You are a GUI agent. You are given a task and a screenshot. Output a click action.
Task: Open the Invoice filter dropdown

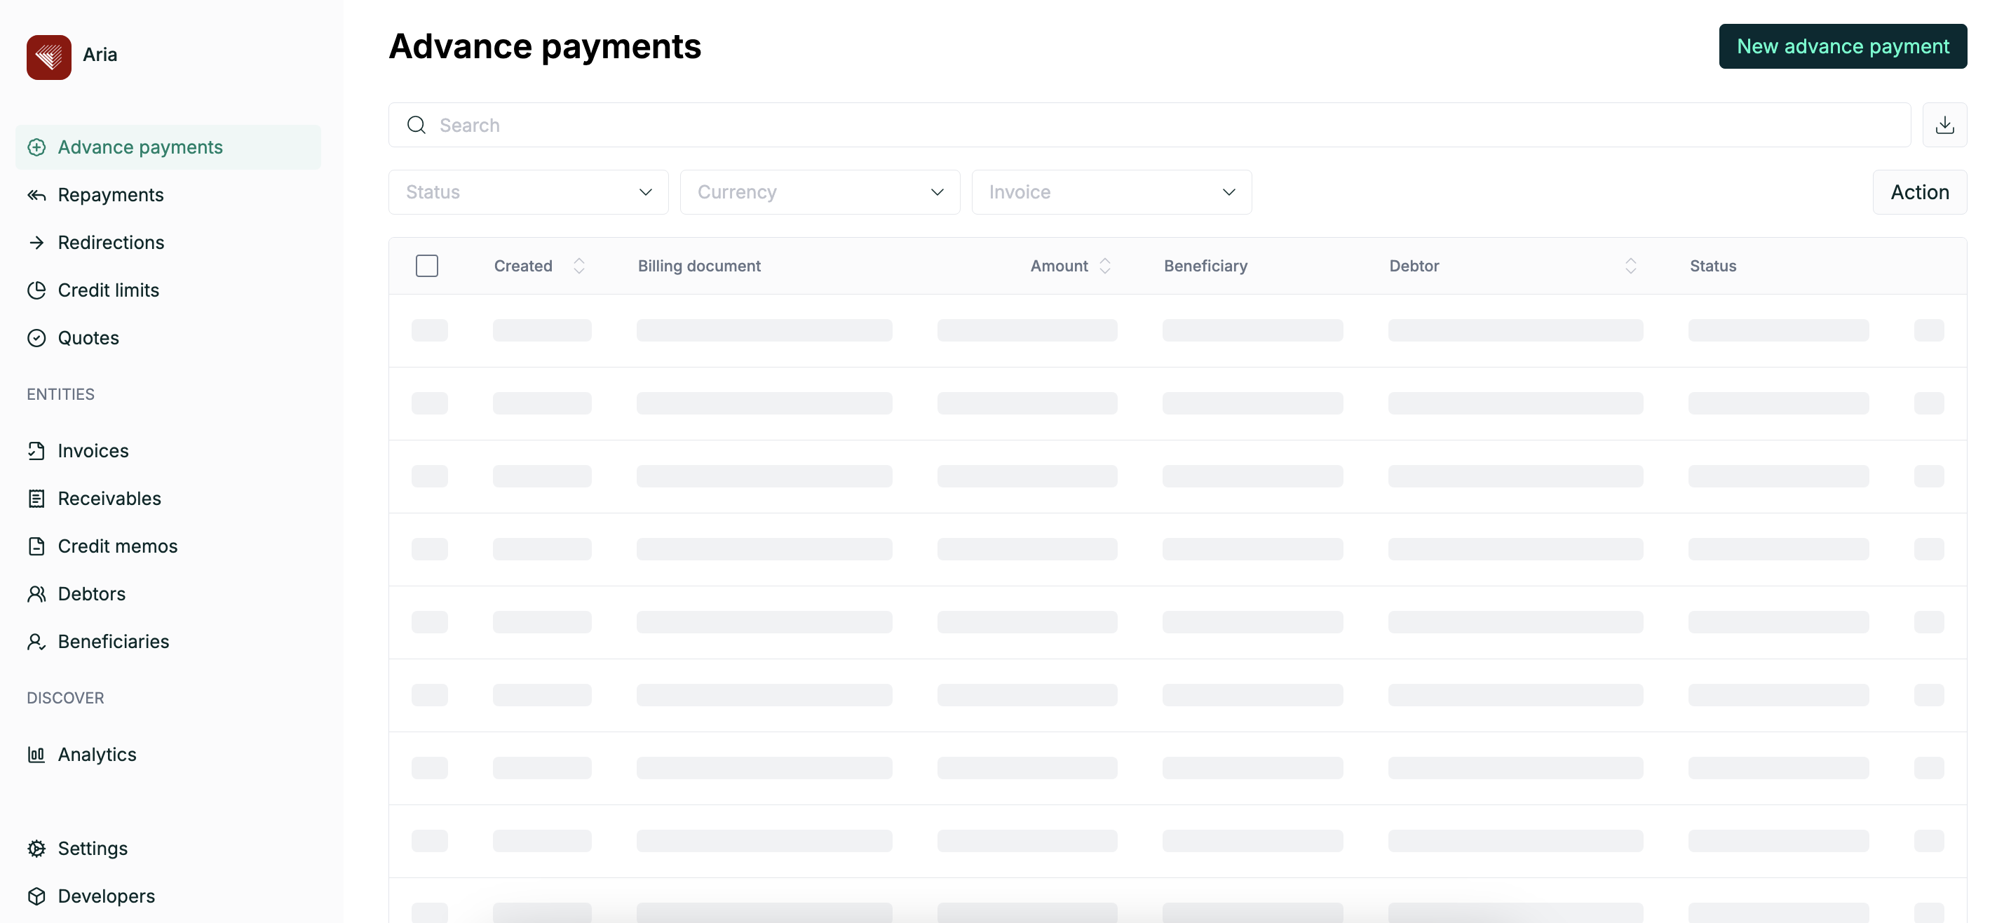1111,192
